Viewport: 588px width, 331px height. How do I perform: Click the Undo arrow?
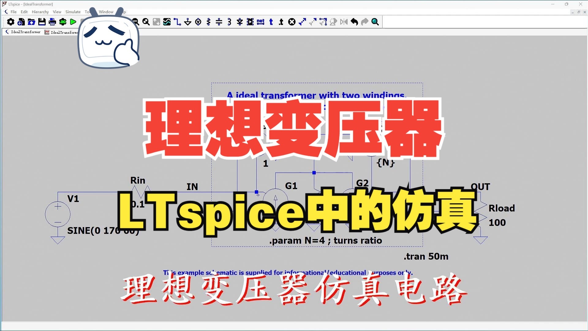click(x=354, y=22)
